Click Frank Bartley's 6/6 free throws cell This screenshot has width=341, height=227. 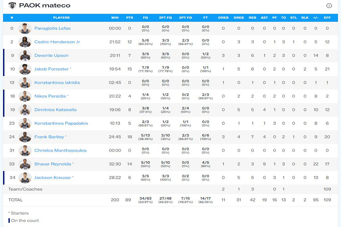pos(206,137)
